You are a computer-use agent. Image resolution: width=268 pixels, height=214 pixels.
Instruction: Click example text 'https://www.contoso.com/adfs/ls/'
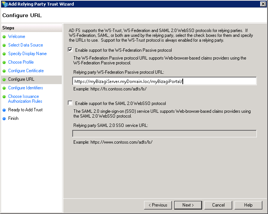[121, 142]
